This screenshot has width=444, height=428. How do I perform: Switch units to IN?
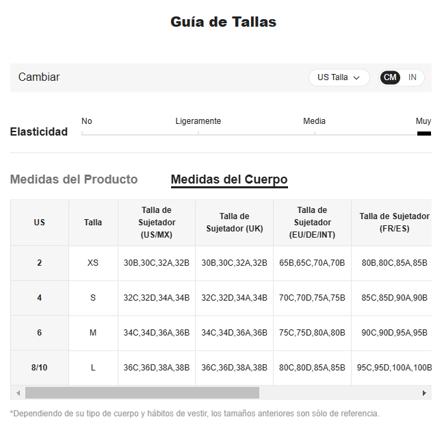click(413, 77)
